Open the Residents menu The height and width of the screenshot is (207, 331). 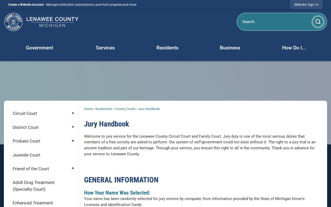pos(167,48)
